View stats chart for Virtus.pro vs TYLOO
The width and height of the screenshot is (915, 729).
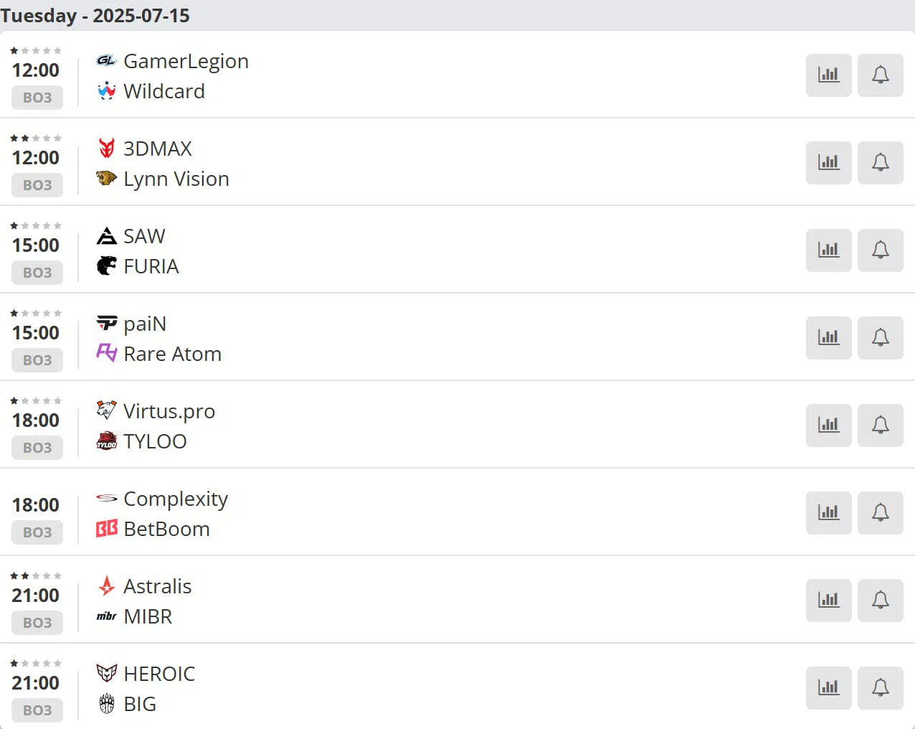pyautogui.click(x=828, y=425)
